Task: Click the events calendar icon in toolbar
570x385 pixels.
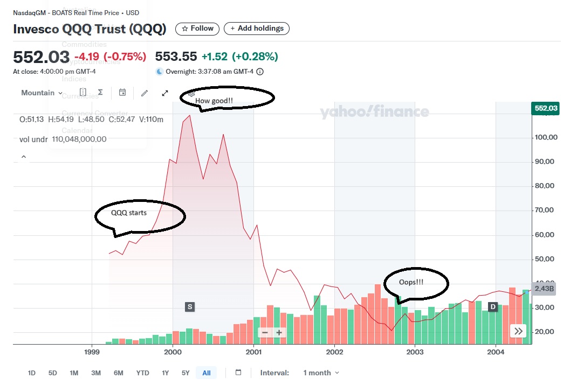Action: click(122, 93)
